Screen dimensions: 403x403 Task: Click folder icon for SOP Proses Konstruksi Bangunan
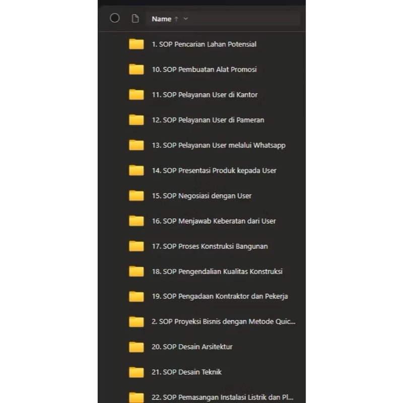click(x=136, y=246)
